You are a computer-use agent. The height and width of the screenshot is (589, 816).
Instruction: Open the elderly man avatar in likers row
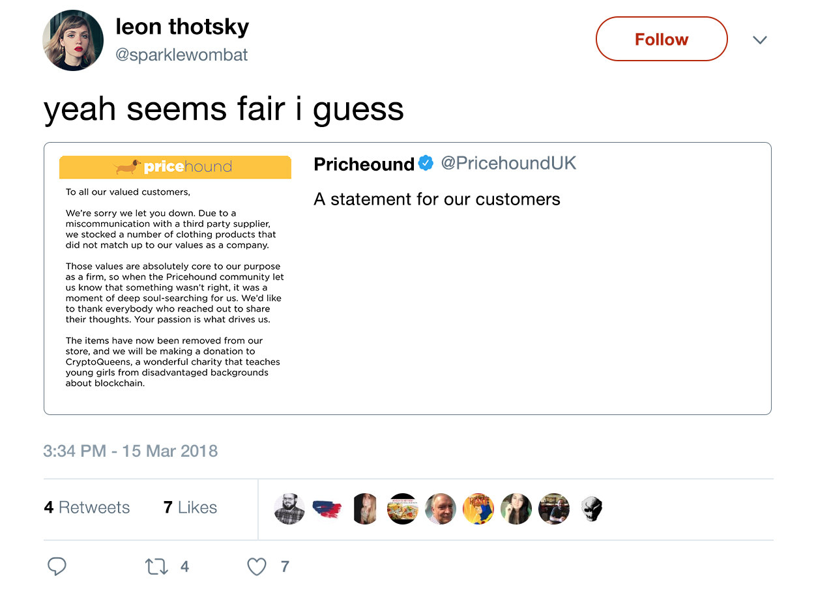pos(441,509)
